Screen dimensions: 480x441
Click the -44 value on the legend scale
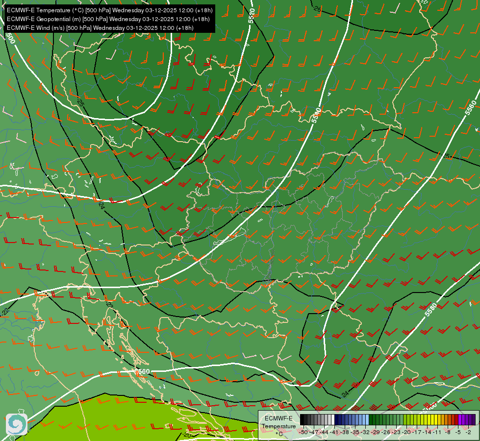coord(324,432)
